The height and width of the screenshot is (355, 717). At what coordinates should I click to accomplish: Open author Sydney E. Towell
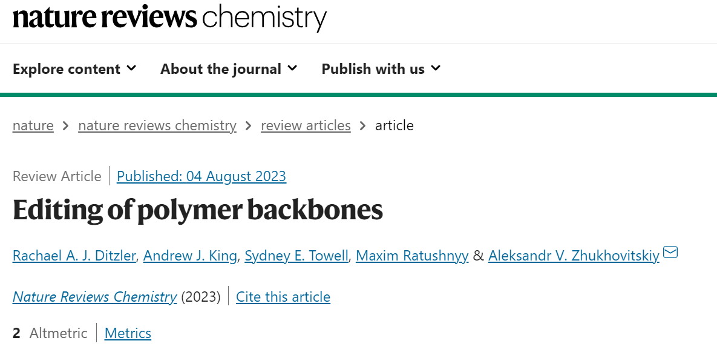pyautogui.click(x=296, y=255)
